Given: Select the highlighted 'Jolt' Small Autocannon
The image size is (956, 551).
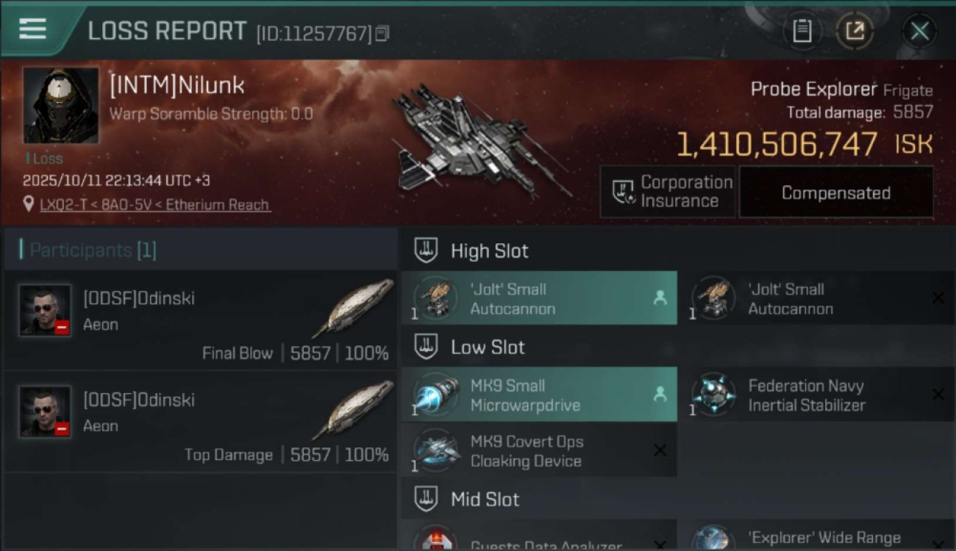Looking at the screenshot, I should point(538,298).
